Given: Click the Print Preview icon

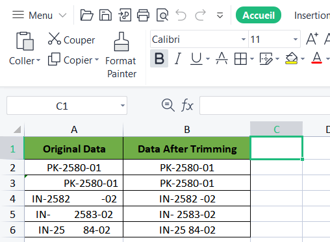Looking at the screenshot, I should pos(162,15).
